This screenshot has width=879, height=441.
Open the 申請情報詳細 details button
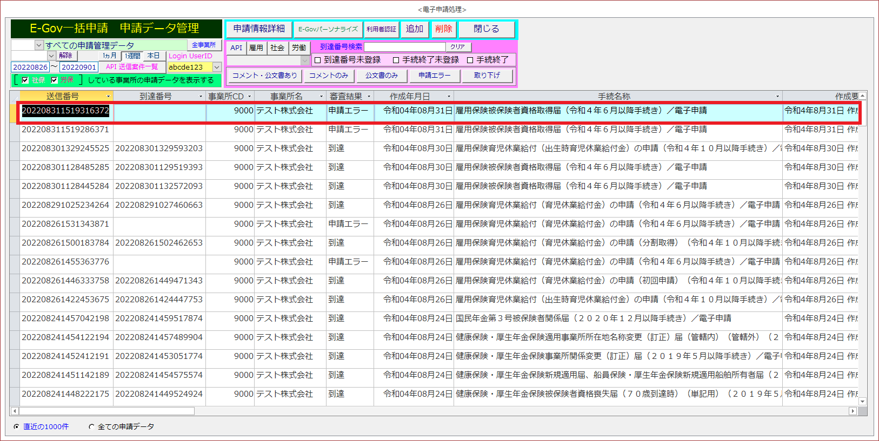(259, 29)
